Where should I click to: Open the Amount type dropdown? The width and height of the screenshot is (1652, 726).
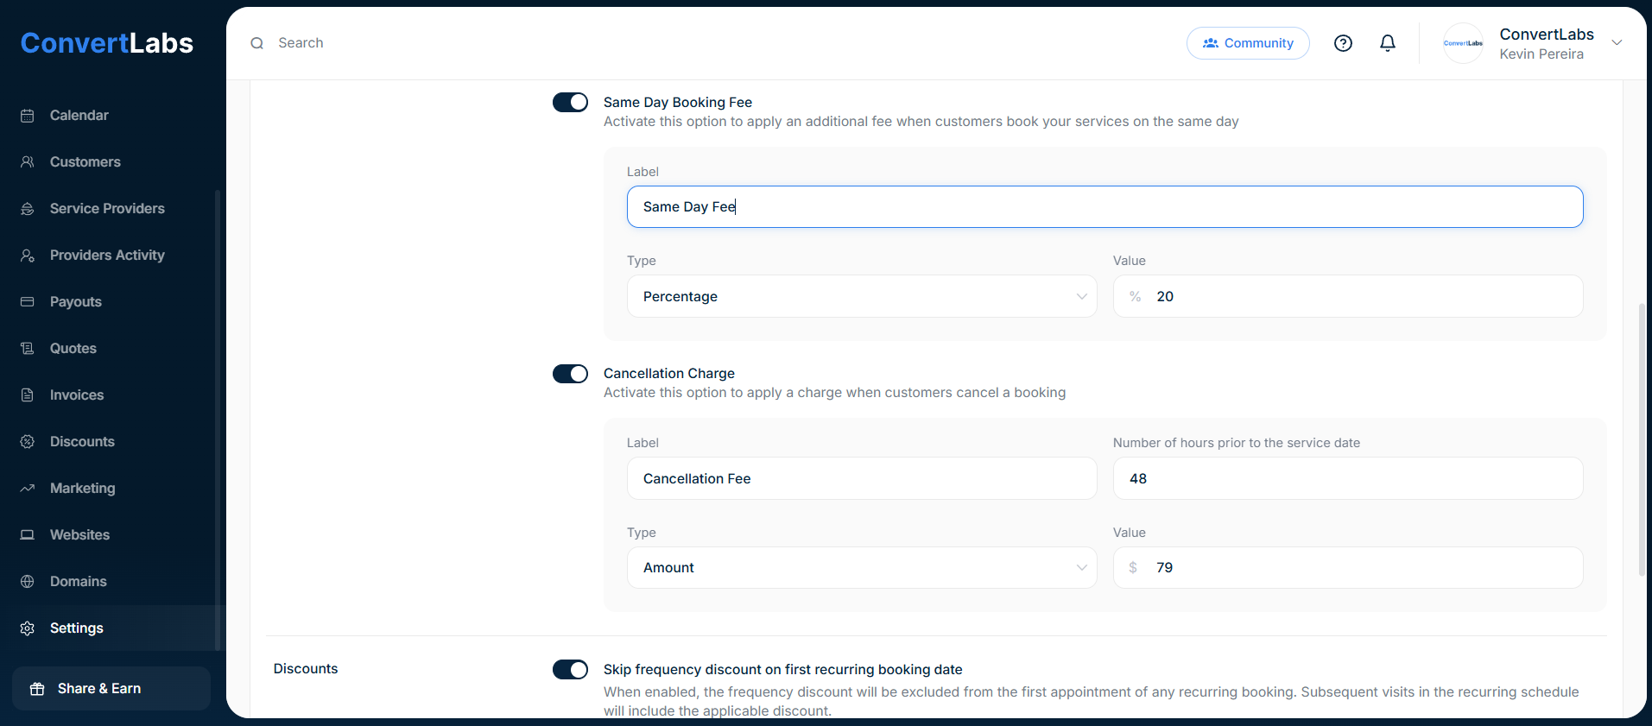point(861,567)
